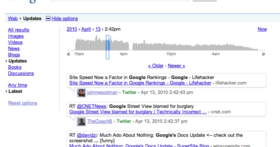Click the timeline selection handle
This screenshot has height=147, width=280.
pos(108,47)
